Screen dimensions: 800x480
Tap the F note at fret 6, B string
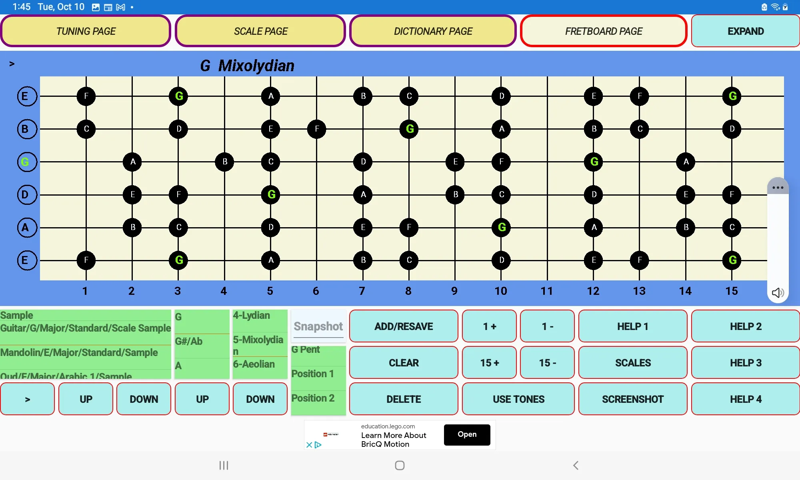pyautogui.click(x=317, y=129)
